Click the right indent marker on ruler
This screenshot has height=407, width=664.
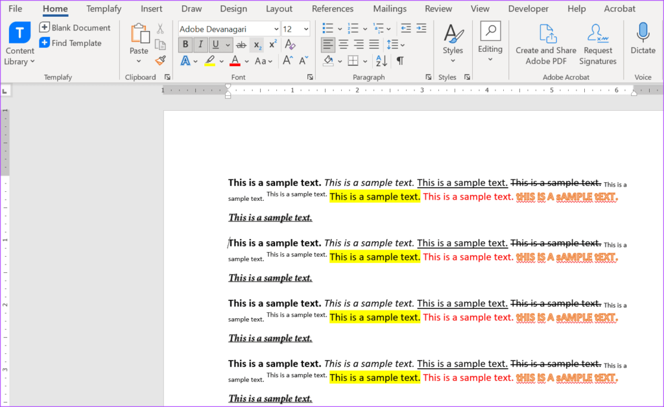pos(634,93)
